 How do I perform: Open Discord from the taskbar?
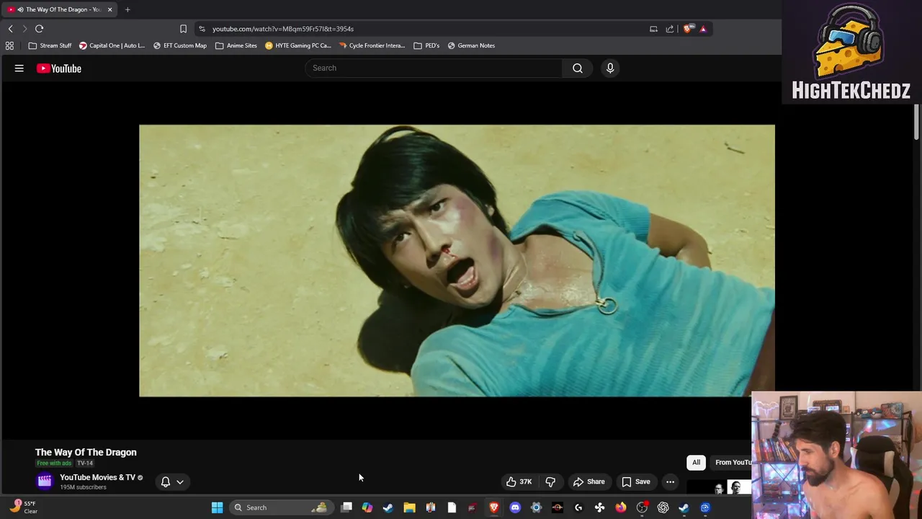click(x=515, y=507)
